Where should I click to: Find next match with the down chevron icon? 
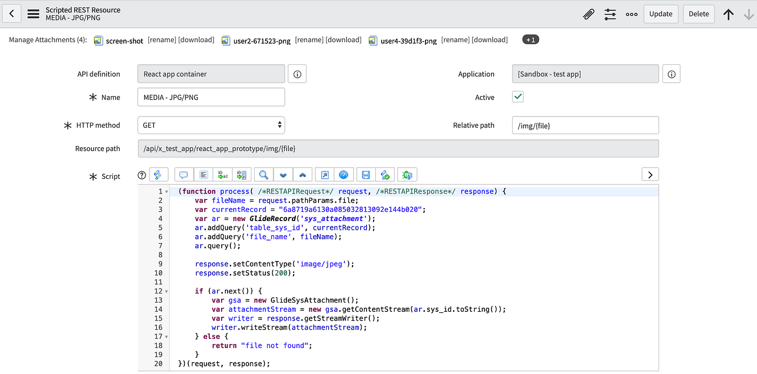pos(283,174)
